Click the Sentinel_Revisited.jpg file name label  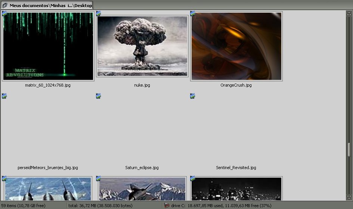pos(236,168)
